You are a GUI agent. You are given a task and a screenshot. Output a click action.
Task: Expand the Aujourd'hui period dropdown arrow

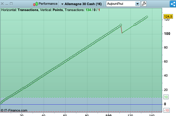(137, 4)
